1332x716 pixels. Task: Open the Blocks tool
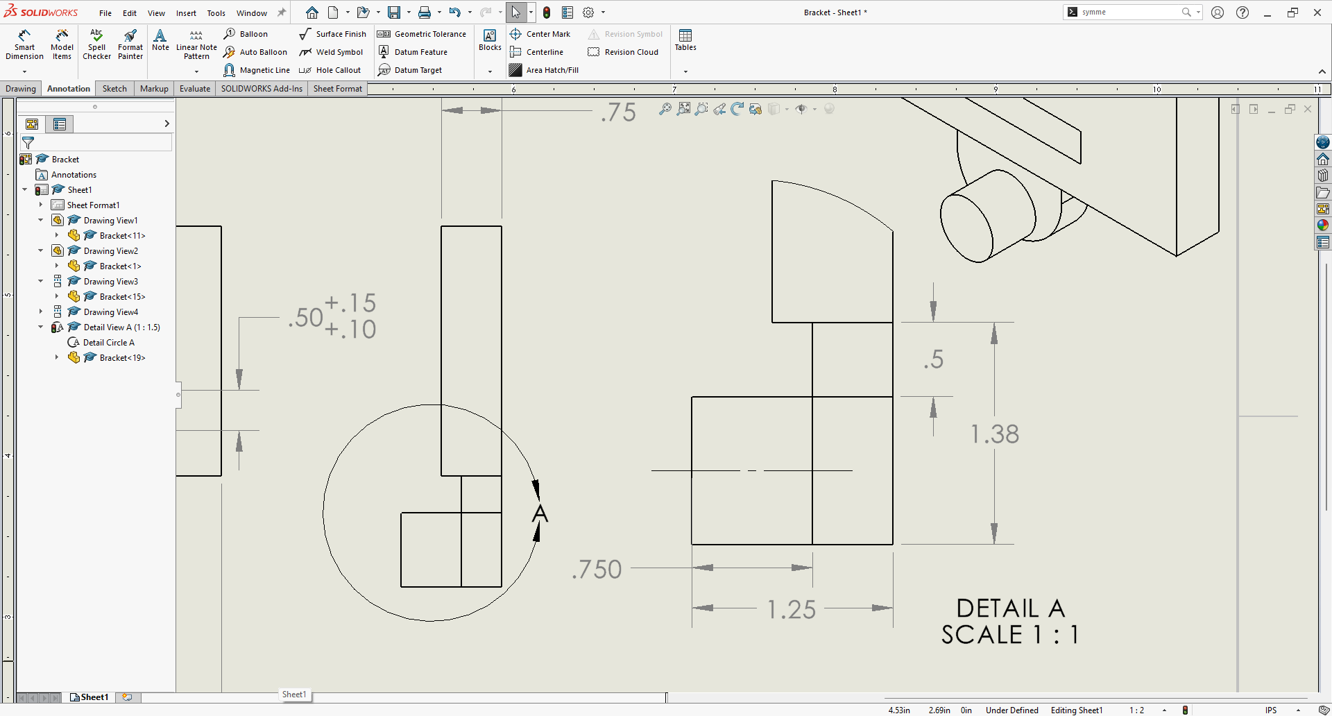490,40
